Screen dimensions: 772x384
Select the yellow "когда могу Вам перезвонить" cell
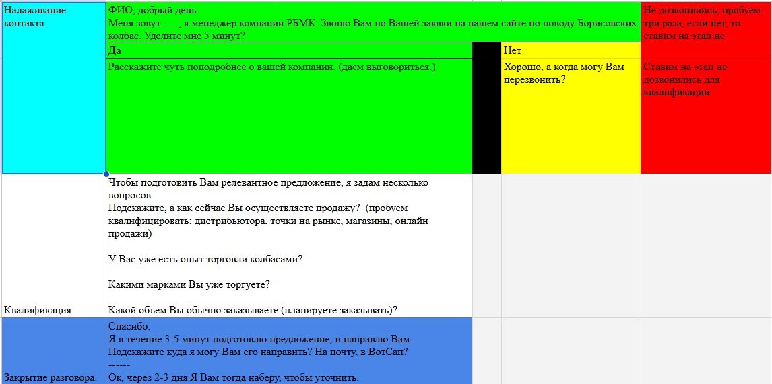570,116
